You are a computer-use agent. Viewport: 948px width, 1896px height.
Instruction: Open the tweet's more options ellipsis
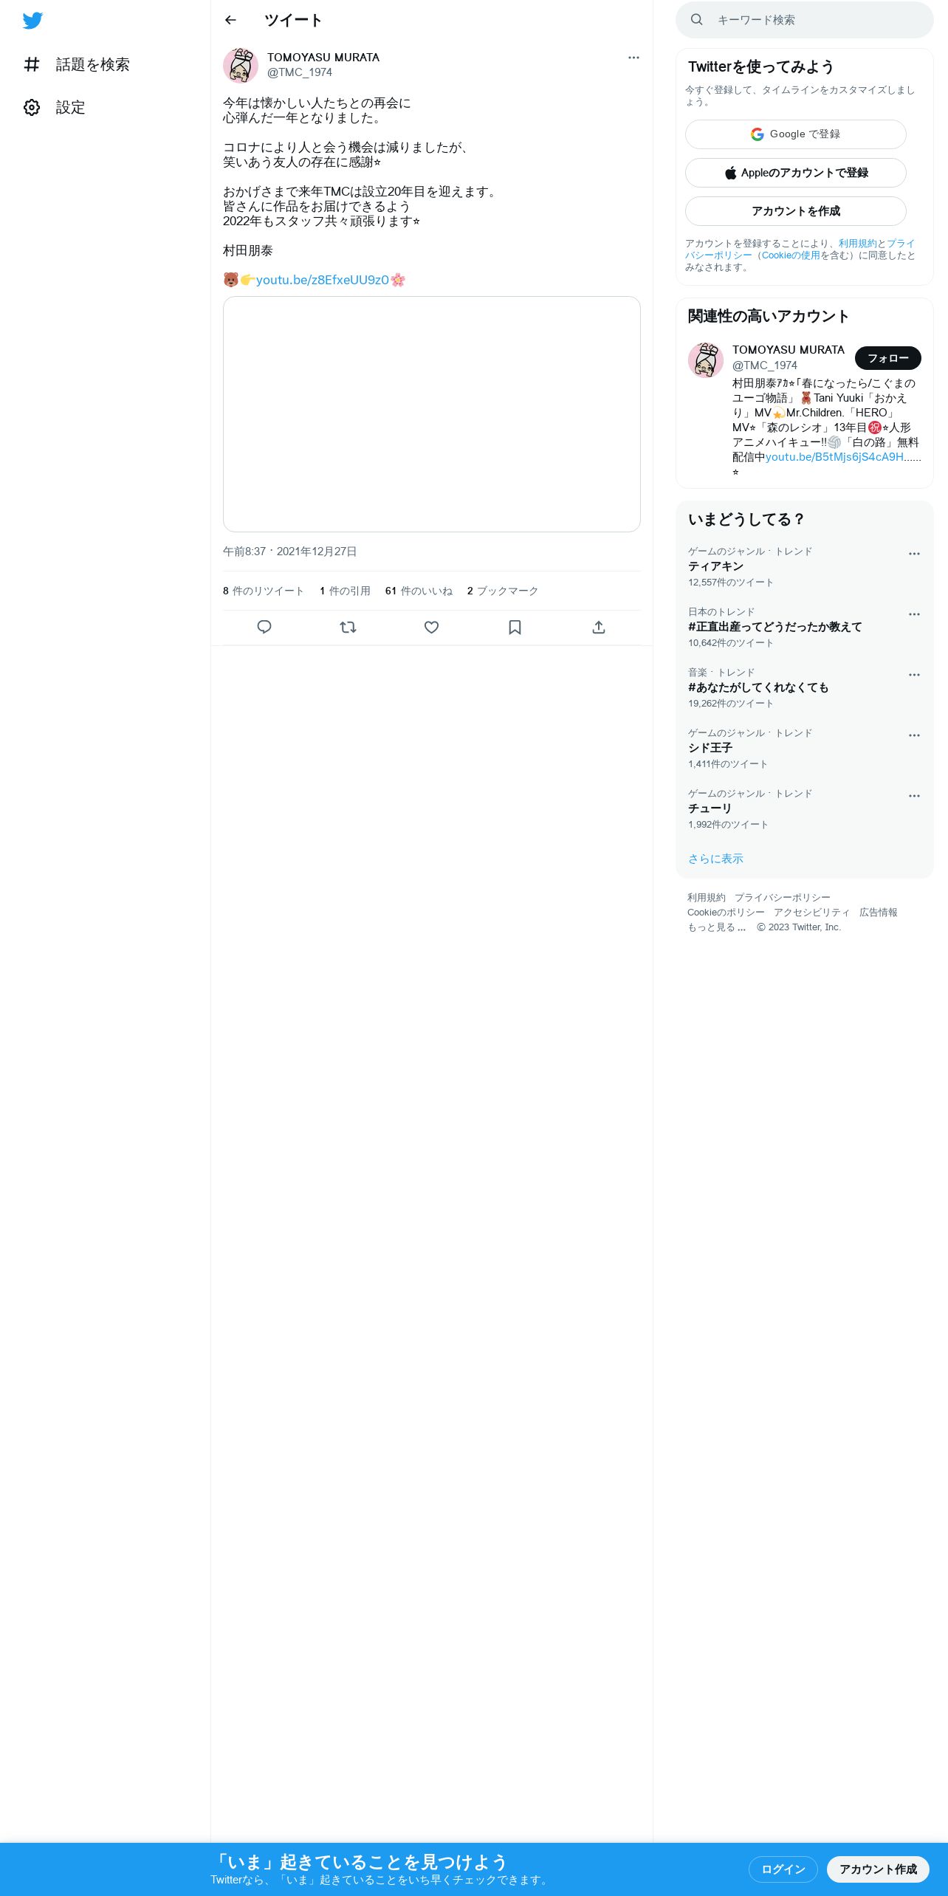tap(633, 58)
